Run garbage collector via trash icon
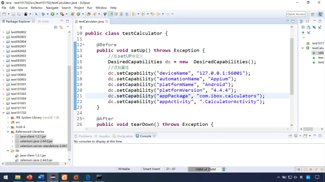This screenshot has height=182, width=325. [224, 169]
